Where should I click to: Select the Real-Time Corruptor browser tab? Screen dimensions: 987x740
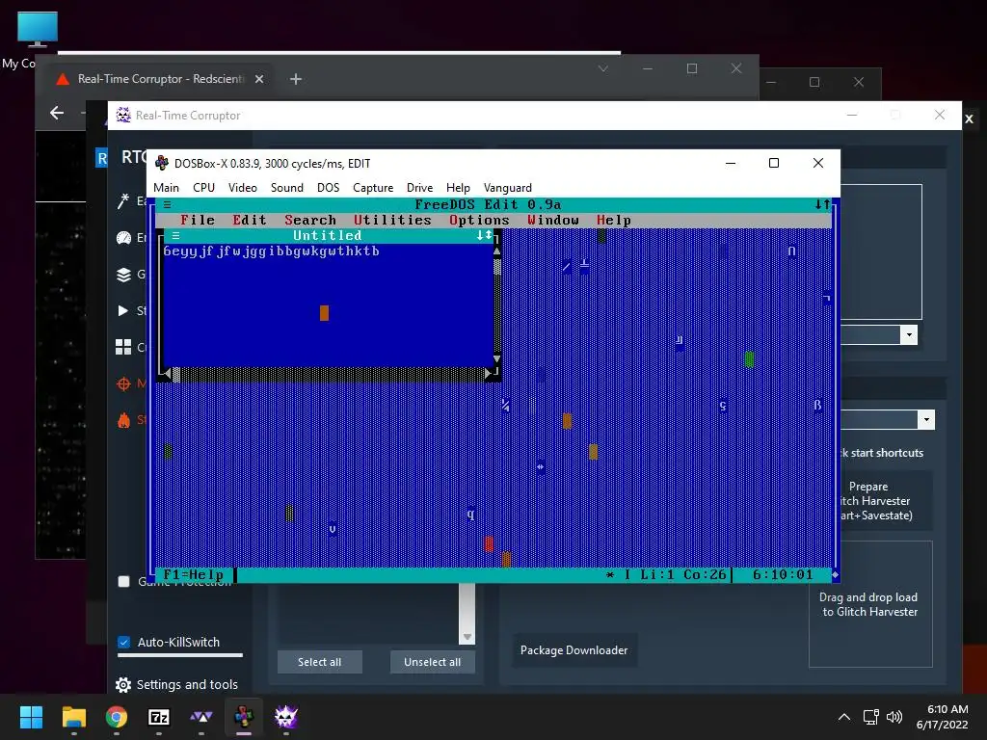click(x=159, y=79)
